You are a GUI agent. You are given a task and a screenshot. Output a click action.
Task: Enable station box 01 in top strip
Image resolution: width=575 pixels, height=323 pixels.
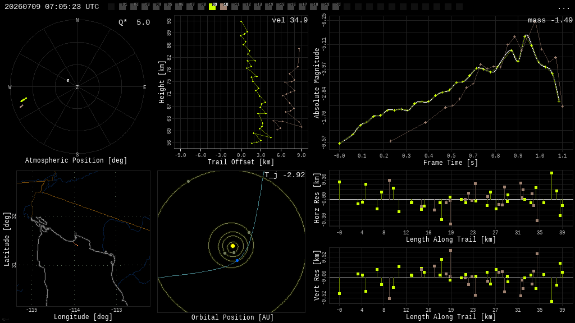coord(122,7)
